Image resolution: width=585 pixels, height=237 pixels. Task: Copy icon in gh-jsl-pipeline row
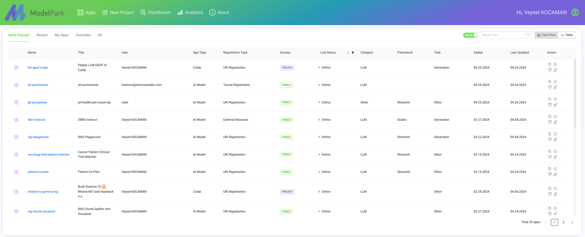point(550,99)
